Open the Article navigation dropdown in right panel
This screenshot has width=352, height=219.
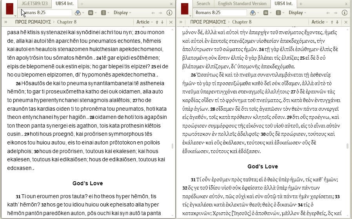[x=319, y=22]
